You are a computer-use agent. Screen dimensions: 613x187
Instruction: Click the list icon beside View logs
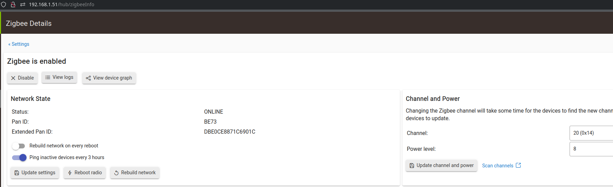coord(48,77)
